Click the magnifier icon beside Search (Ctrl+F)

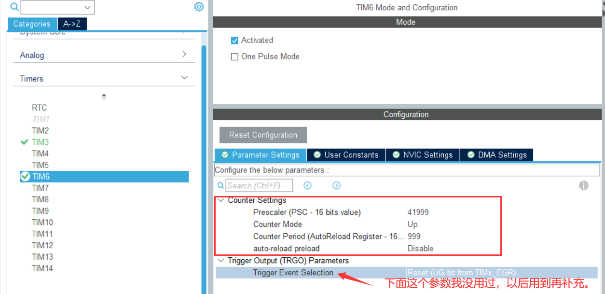point(221,185)
